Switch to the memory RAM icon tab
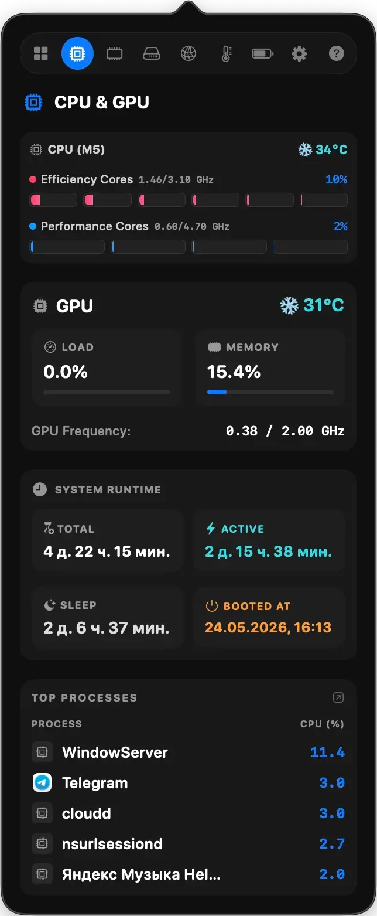 114,54
